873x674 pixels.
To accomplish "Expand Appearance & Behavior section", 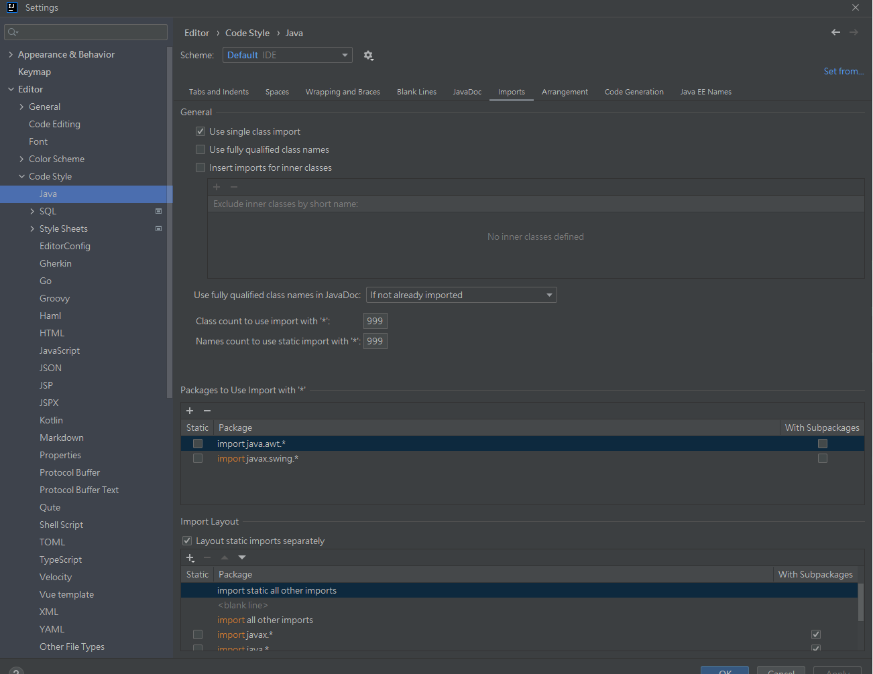I will point(11,54).
